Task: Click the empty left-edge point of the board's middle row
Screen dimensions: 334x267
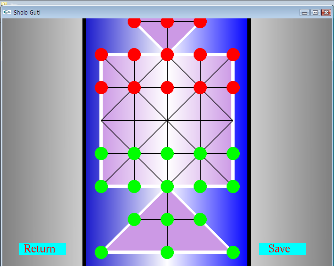Action: [101, 121]
